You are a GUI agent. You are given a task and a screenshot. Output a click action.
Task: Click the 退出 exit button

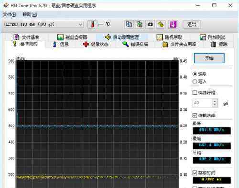pyautogui.click(x=192, y=24)
